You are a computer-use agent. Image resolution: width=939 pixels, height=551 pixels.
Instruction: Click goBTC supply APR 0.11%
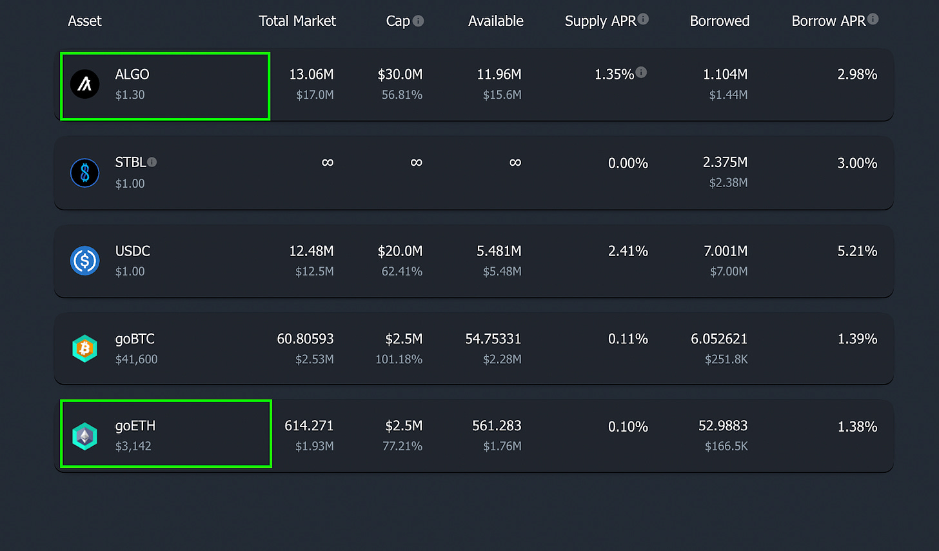tap(628, 339)
